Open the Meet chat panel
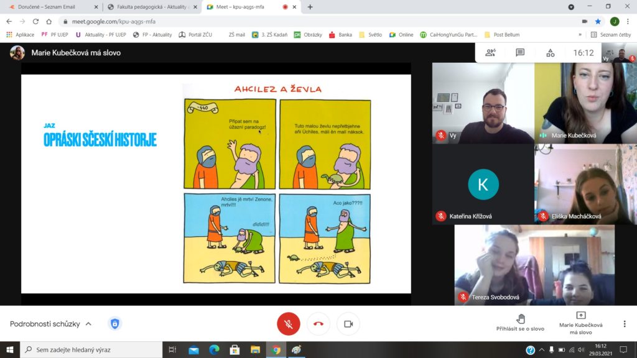637x358 pixels. (x=520, y=53)
